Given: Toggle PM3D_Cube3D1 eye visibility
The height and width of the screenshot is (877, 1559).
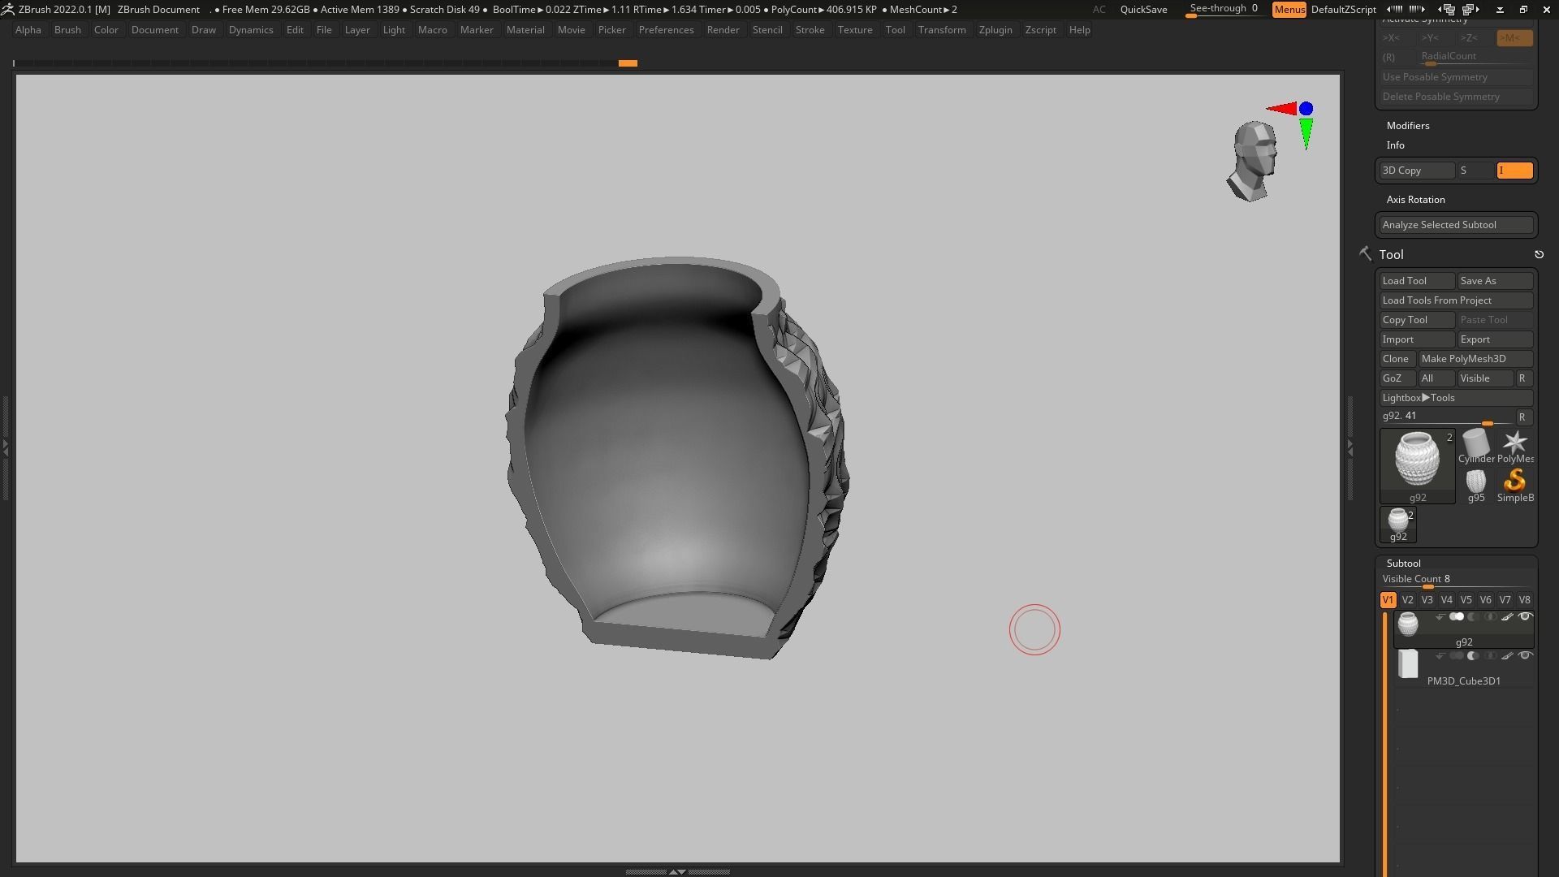Looking at the screenshot, I should 1525,656.
